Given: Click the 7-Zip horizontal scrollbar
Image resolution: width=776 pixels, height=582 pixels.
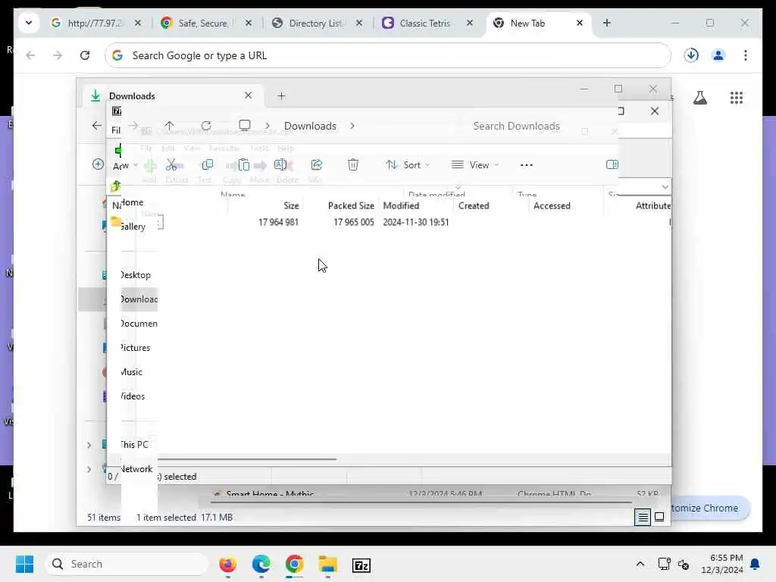Looking at the screenshot, I should click(246, 458).
